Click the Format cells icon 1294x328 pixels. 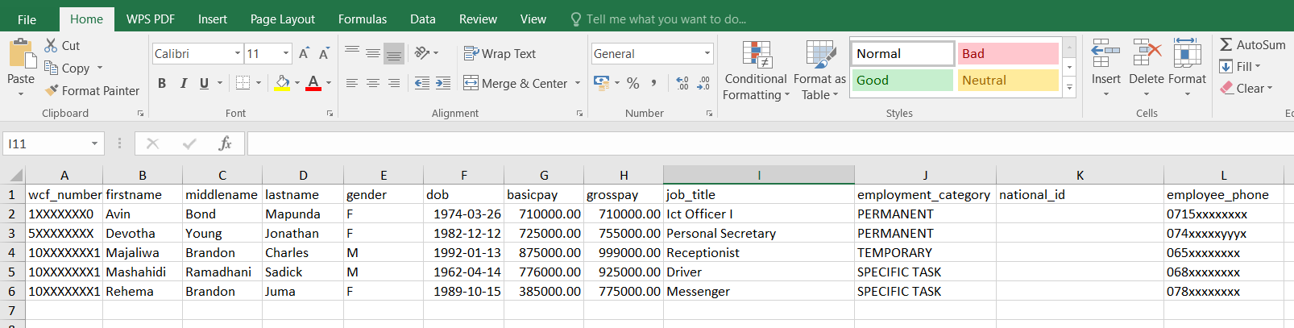tap(1188, 54)
